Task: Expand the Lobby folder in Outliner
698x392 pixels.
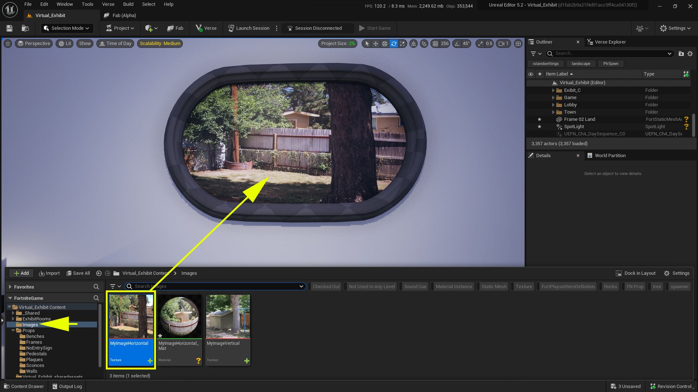Action: [553, 105]
